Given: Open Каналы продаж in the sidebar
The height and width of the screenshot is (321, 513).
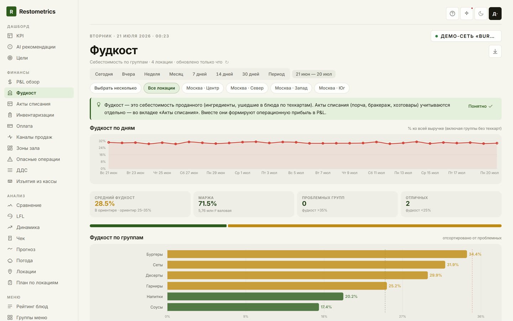Looking at the screenshot, I should (39, 137).
